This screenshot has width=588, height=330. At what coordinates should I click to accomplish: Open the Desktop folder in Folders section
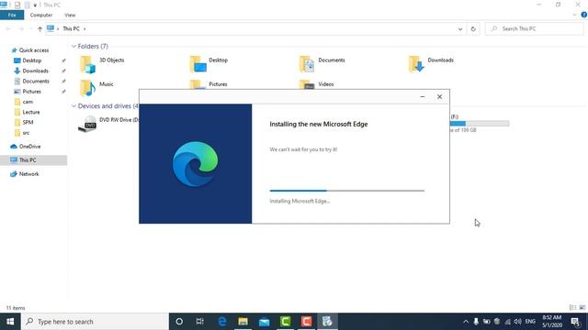click(x=209, y=64)
